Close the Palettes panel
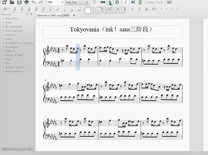 [31, 14]
